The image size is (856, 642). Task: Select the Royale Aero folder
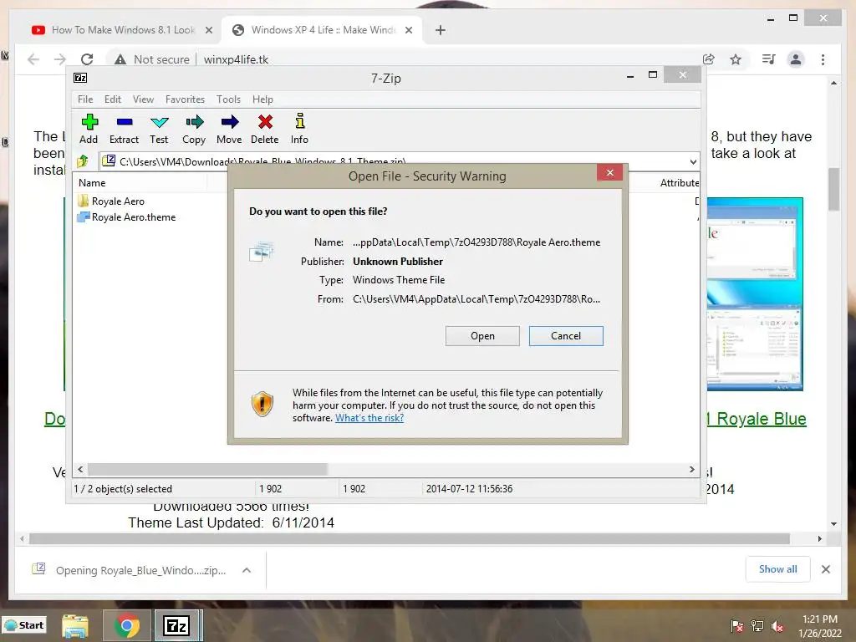pos(111,201)
